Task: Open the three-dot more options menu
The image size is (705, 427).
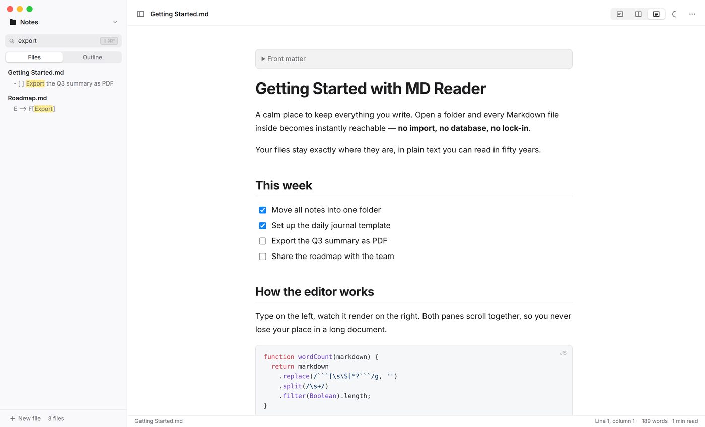Action: [692, 14]
